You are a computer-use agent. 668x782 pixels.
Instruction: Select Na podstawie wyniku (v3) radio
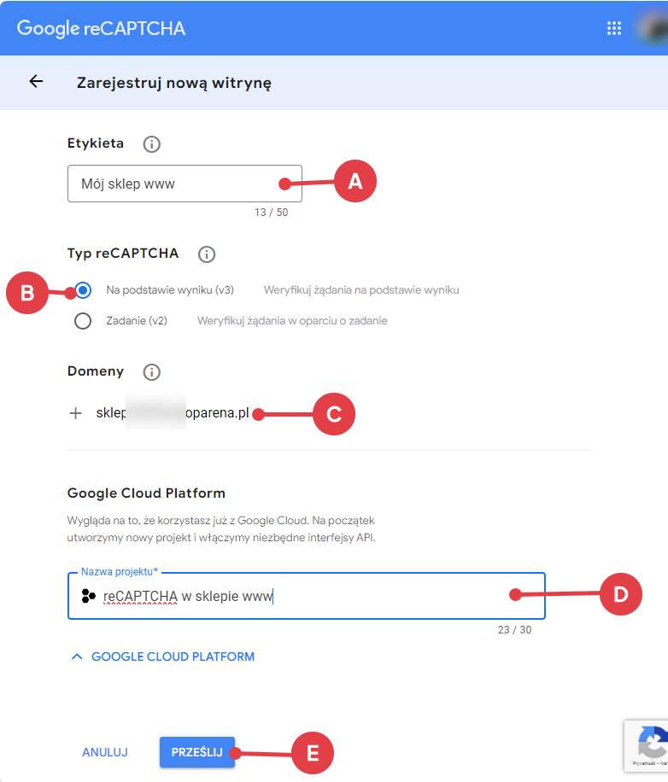[x=83, y=289]
